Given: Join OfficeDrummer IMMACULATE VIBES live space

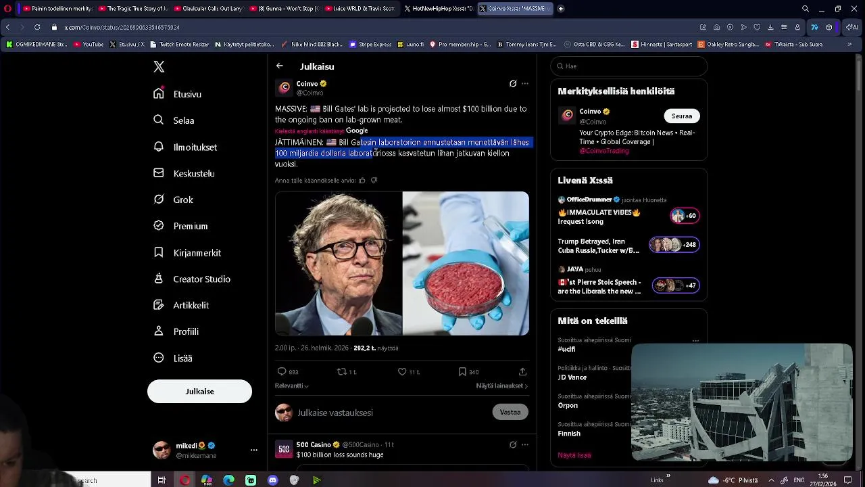Looking at the screenshot, I should 628,211.
